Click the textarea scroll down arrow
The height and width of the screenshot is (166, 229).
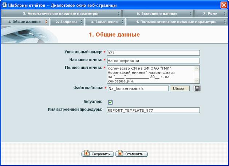197,80
